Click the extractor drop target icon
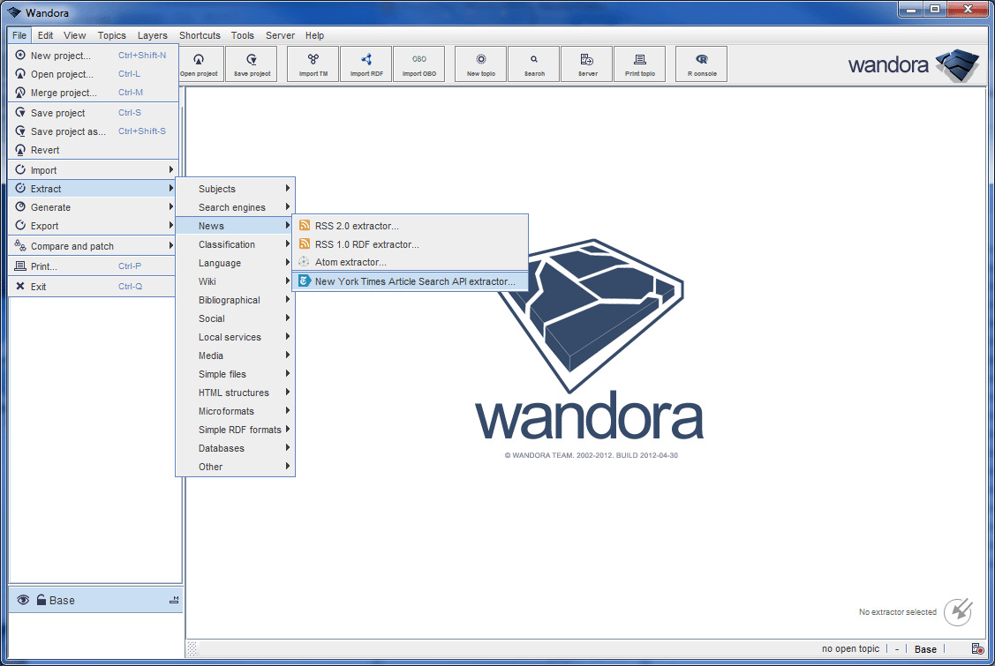This screenshot has height=666, width=995. (x=958, y=611)
